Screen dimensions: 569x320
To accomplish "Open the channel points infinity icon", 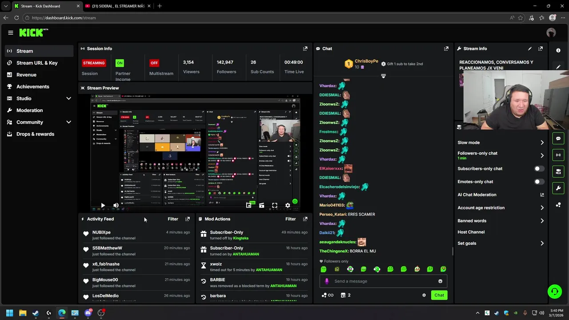I will (x=328, y=295).
